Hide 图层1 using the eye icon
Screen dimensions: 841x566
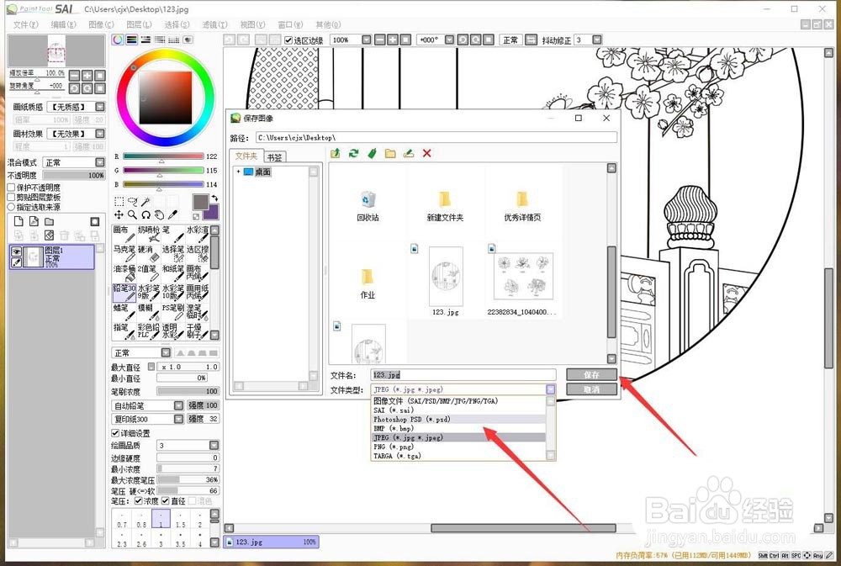click(x=17, y=252)
